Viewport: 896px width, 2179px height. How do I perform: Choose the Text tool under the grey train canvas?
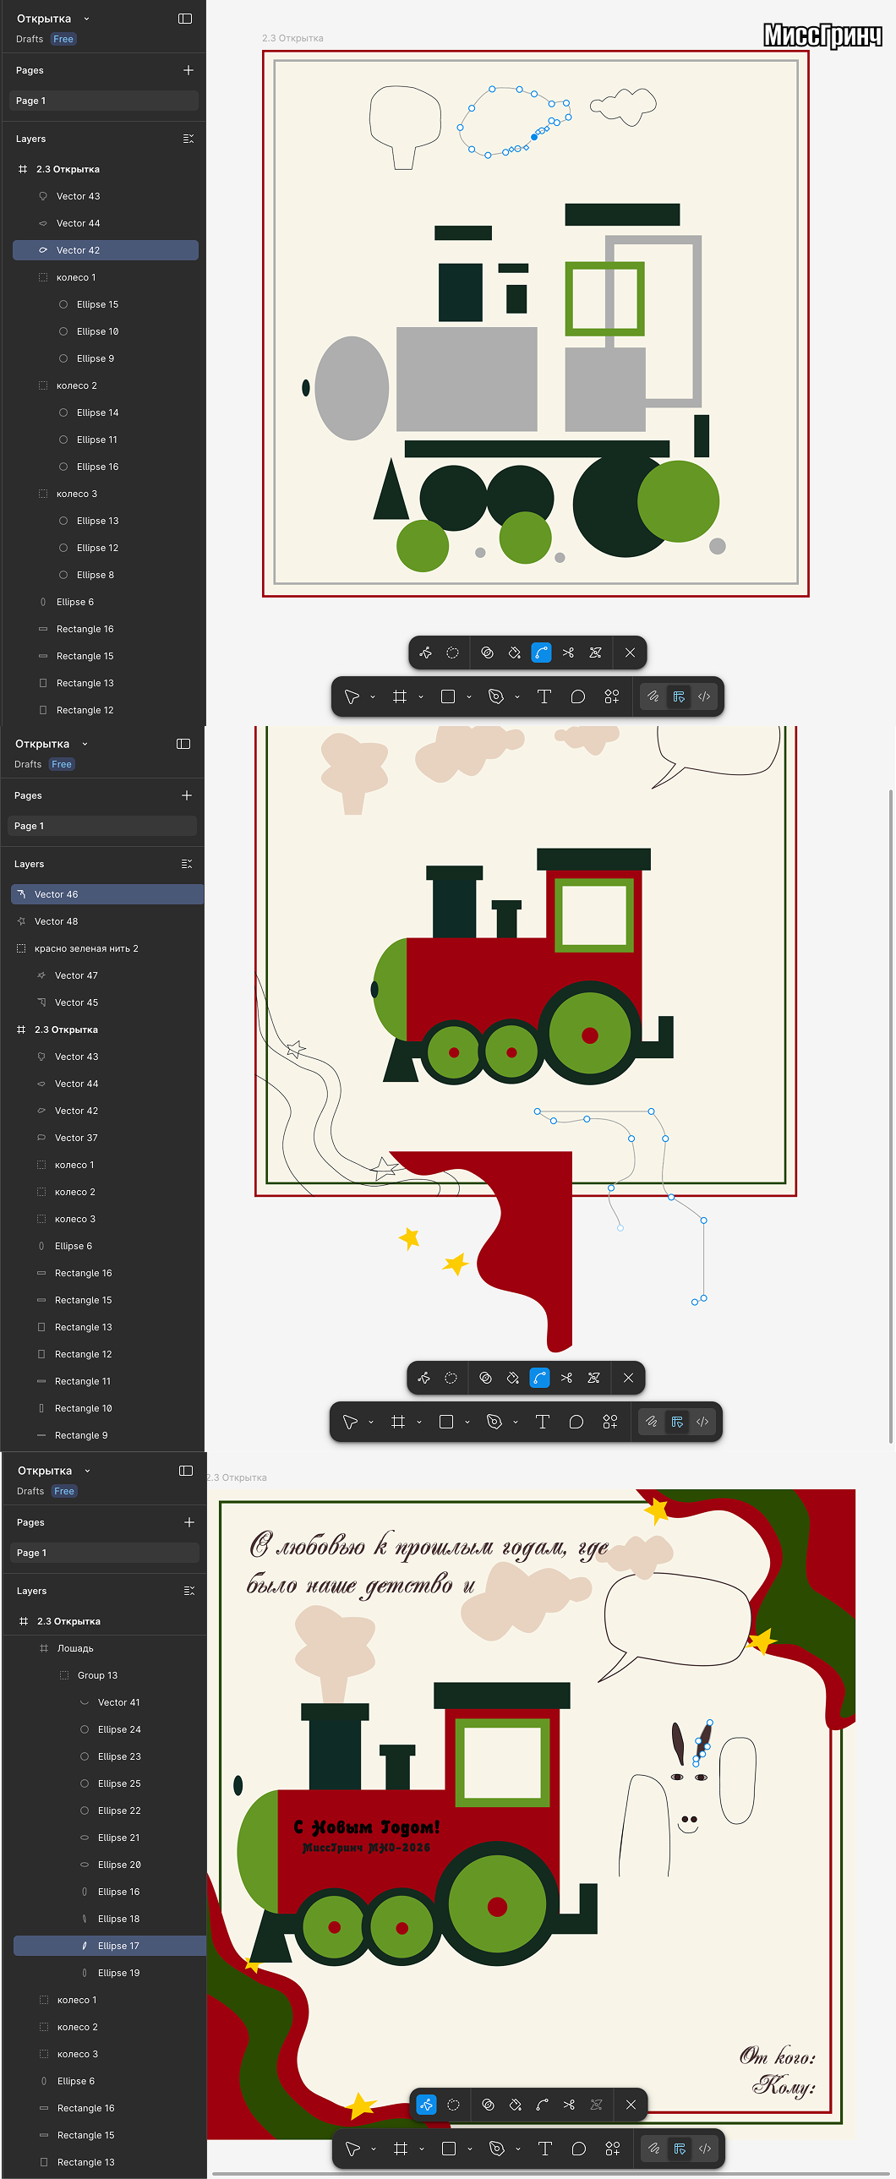(x=544, y=696)
